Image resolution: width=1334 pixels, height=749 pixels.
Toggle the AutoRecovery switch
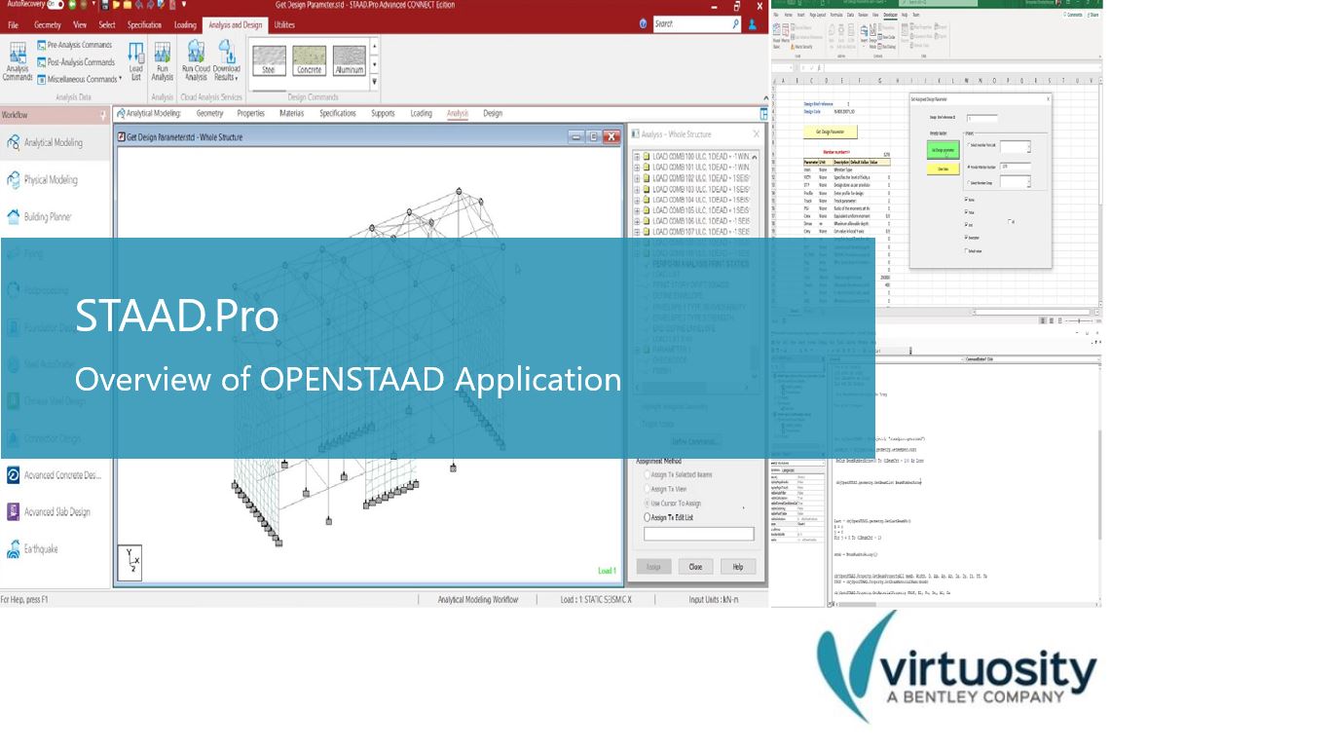click(x=56, y=5)
